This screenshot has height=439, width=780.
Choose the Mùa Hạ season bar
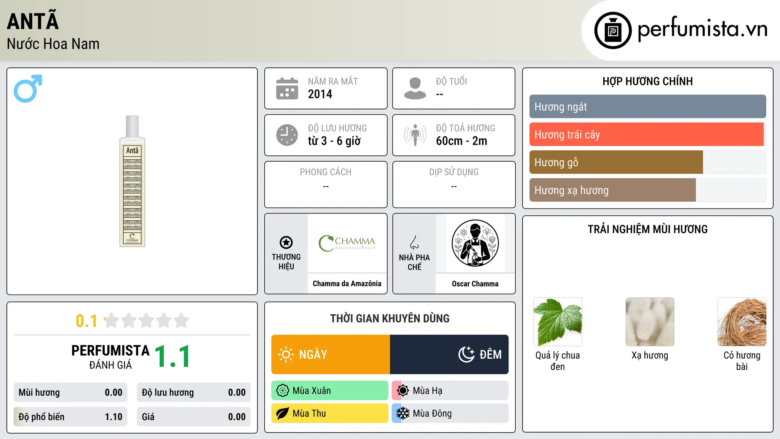tap(450, 391)
